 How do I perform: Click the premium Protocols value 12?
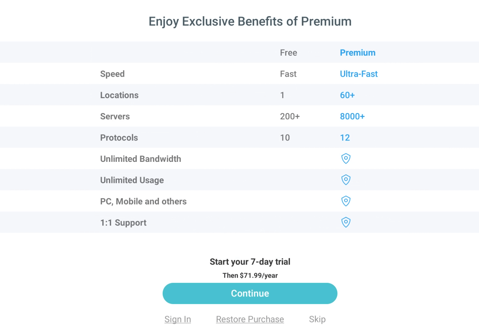[345, 138]
